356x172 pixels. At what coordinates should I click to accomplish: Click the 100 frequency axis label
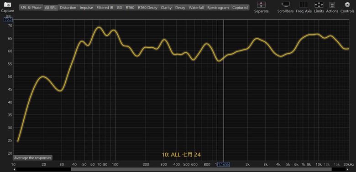115,164
